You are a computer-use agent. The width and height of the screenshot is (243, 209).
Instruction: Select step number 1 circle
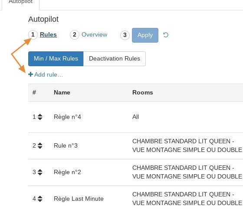tap(33, 35)
